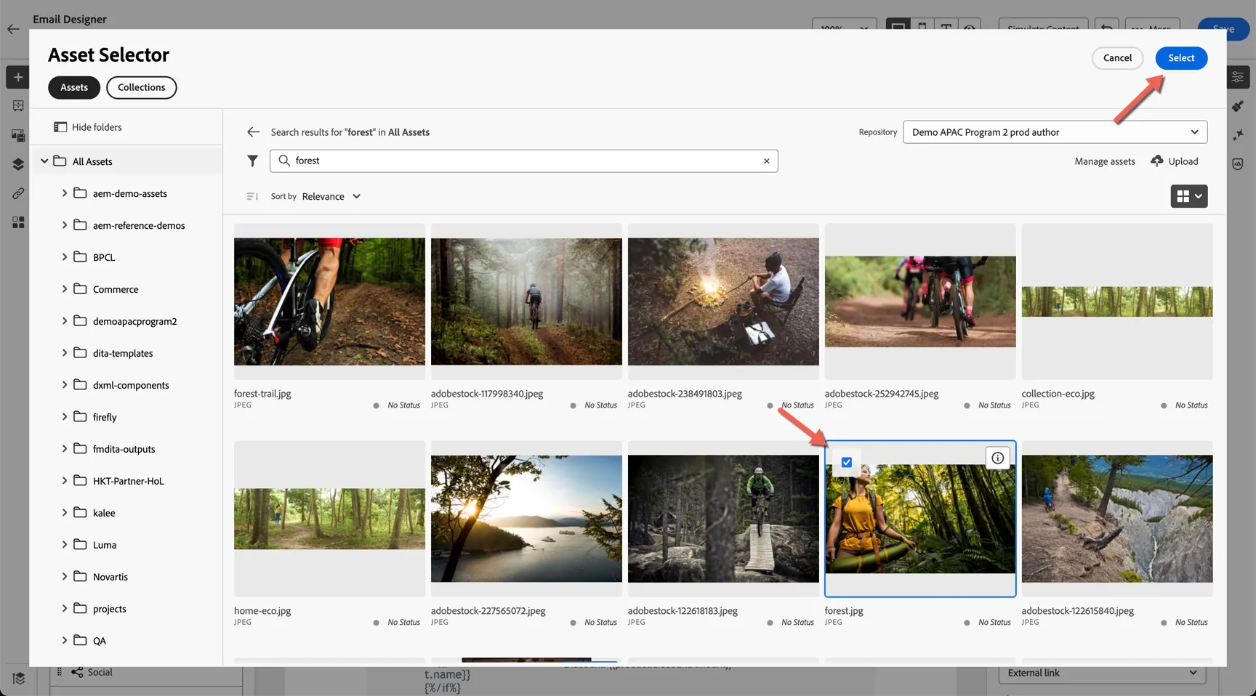
Task: Open the BPCL folder
Action: click(x=104, y=257)
